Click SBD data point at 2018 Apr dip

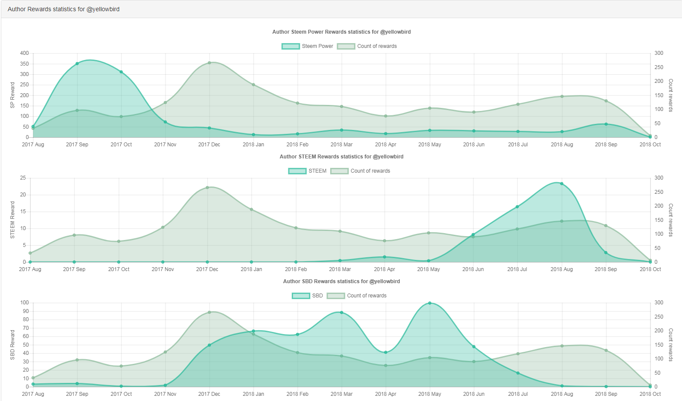[386, 352]
